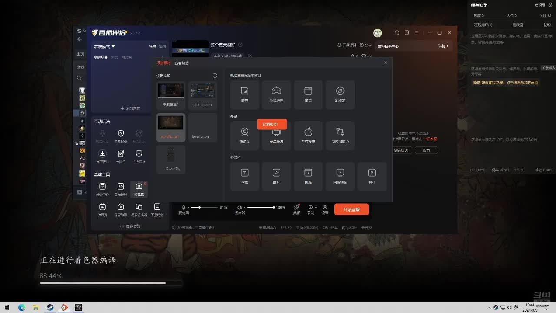Choose the 摄像头 (webcam) source

point(245,135)
